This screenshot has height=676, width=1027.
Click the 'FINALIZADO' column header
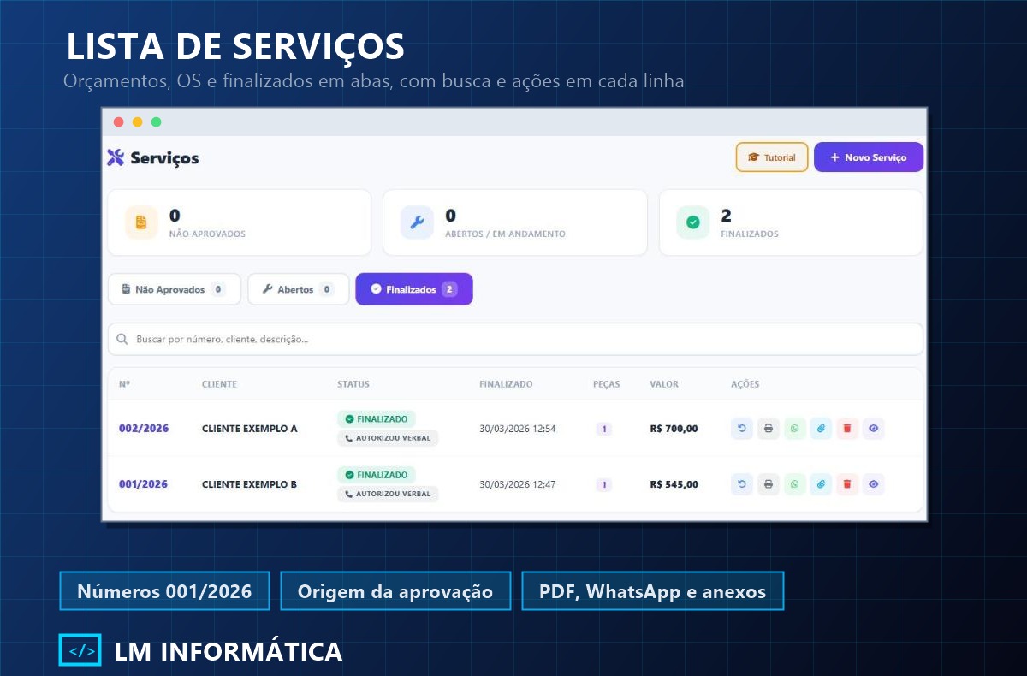506,384
